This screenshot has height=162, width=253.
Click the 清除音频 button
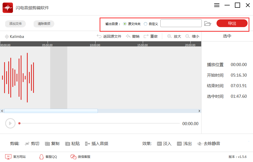(x=44, y=24)
